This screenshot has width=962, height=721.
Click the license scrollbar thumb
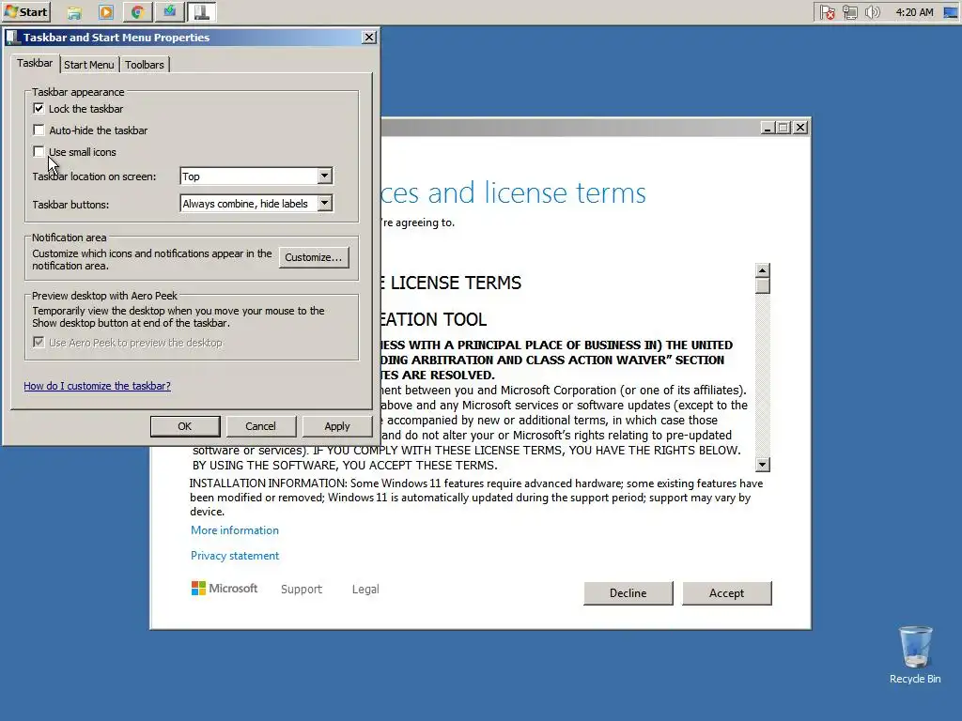(763, 286)
